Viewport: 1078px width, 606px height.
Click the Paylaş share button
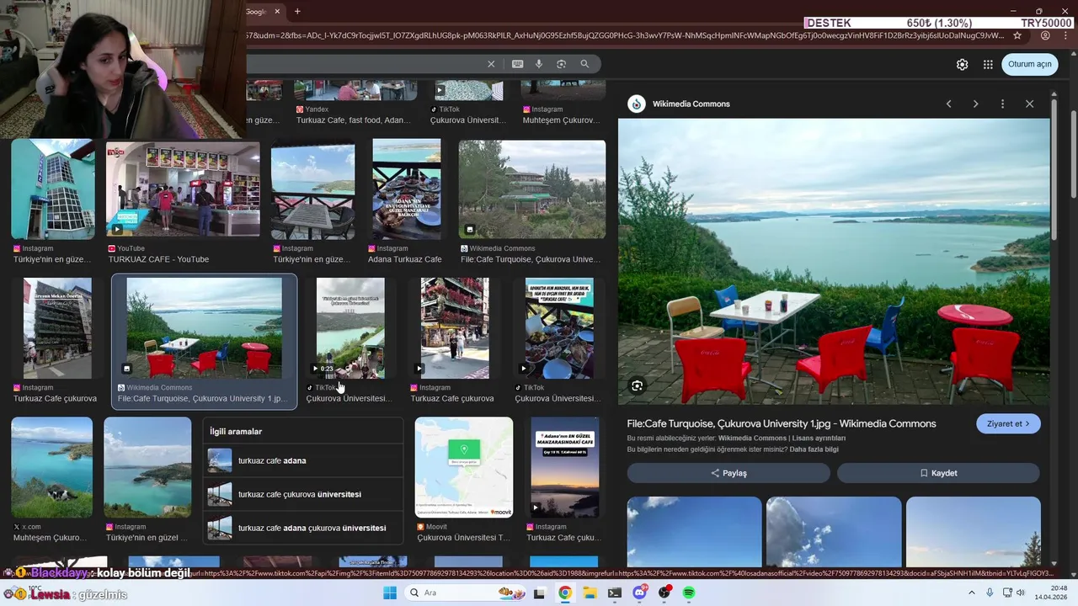(728, 473)
